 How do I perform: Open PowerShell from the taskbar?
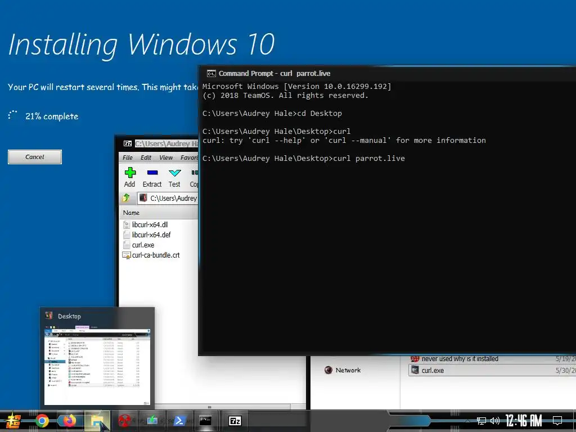(179, 421)
